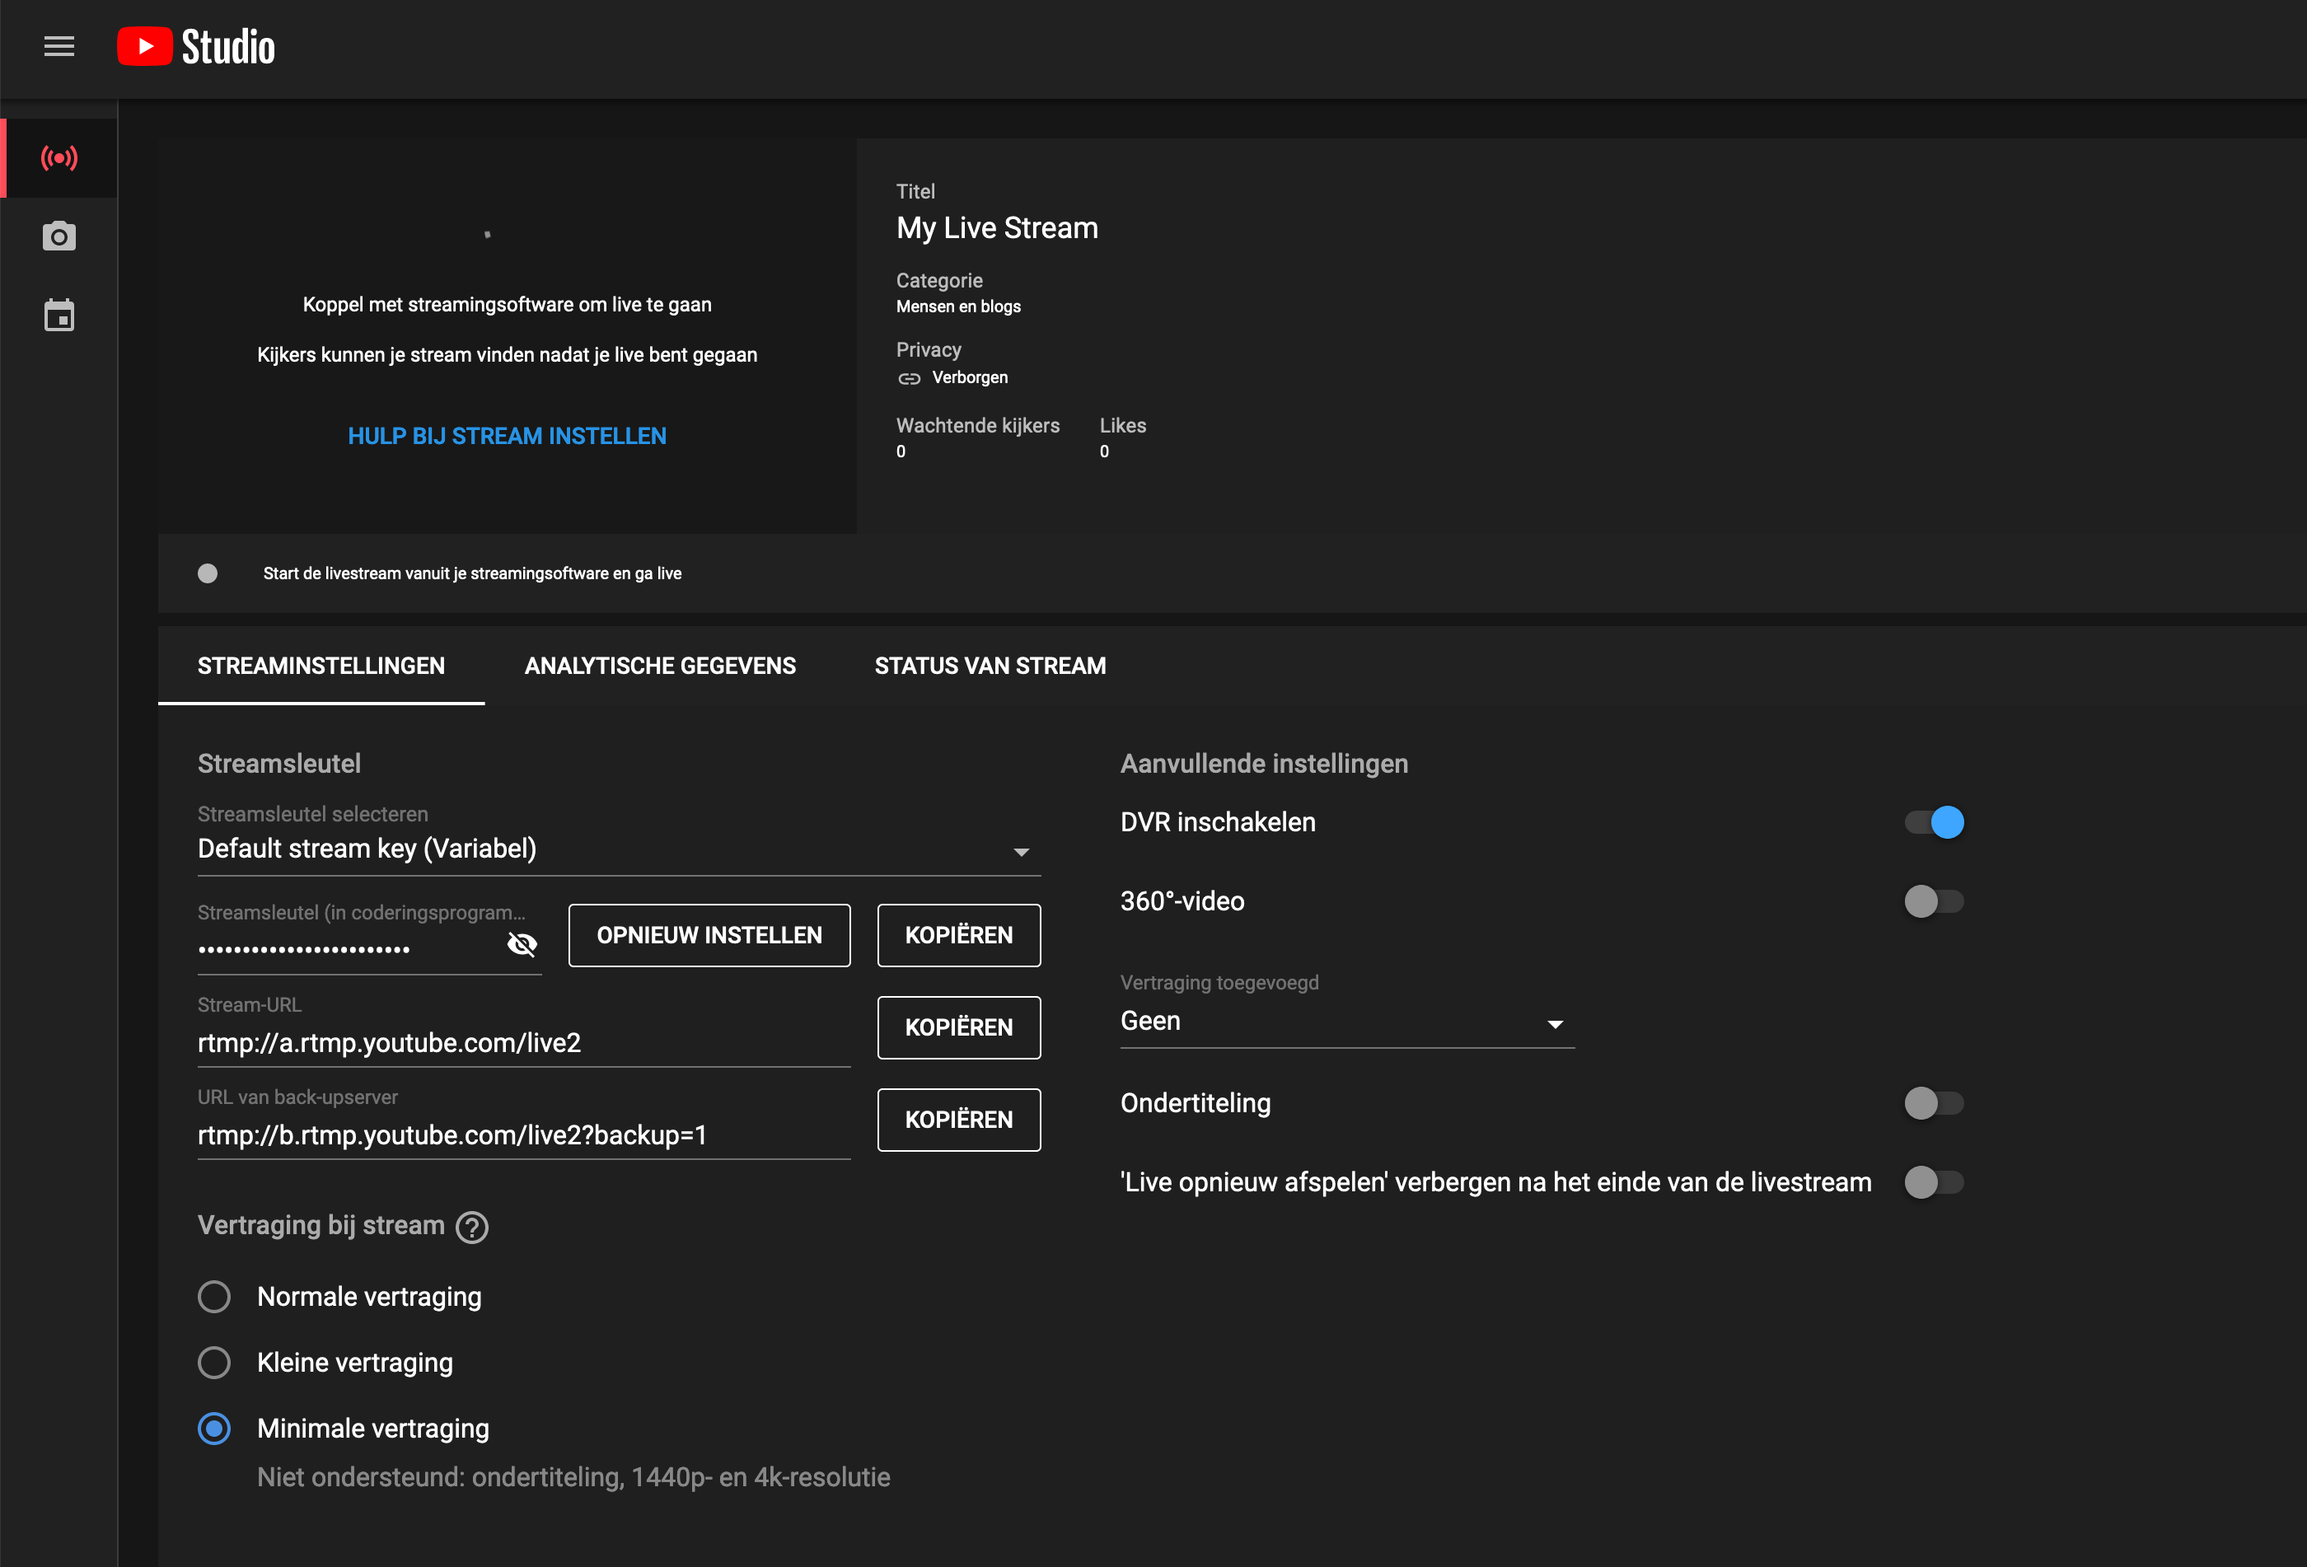
Task: Open the Manage calendar sidebar icon
Action: point(58,316)
